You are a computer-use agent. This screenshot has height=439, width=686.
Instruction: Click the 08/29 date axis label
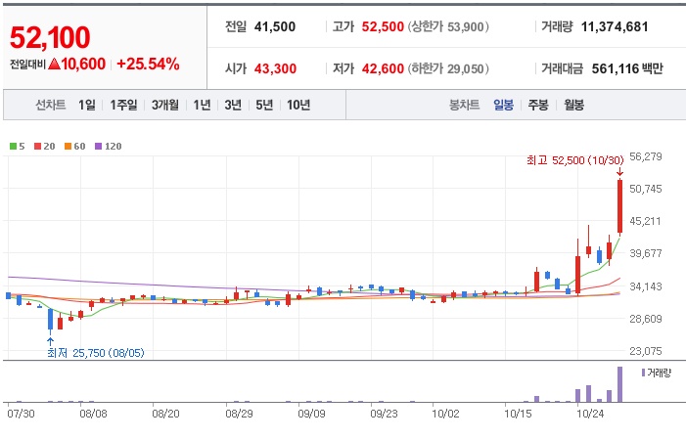(239, 414)
